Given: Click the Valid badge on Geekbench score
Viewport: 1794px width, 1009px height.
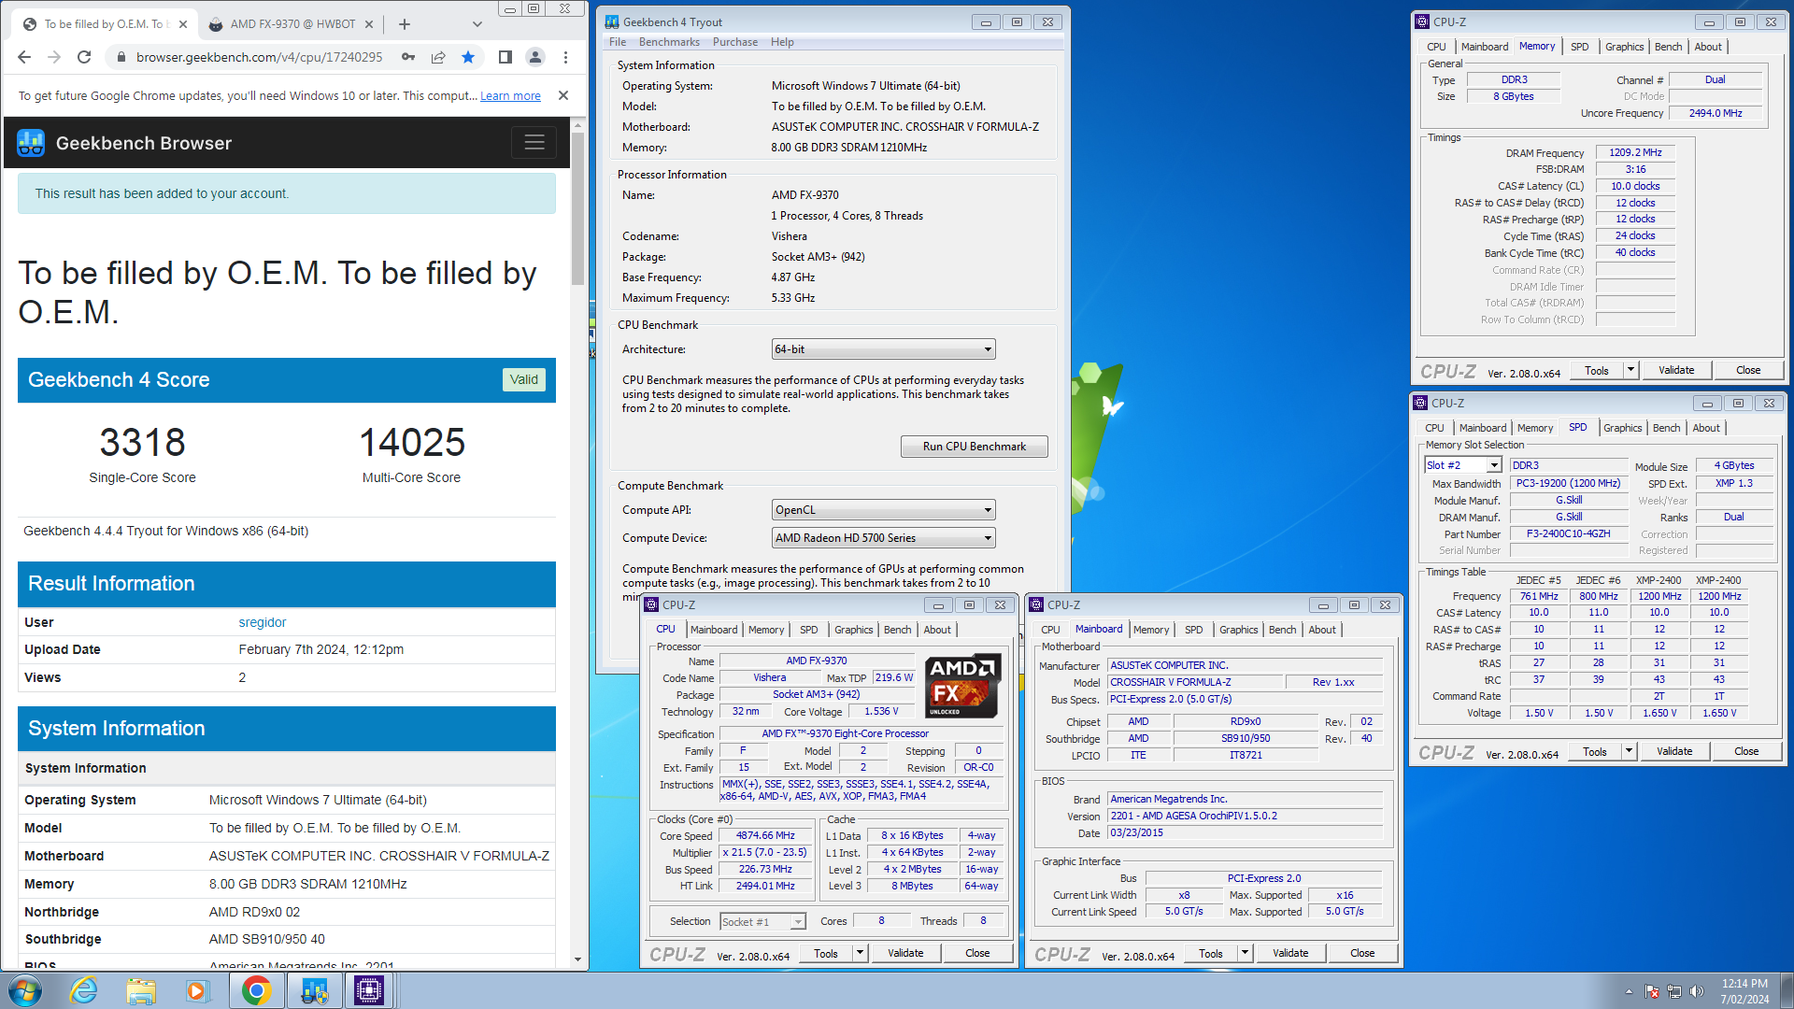Looking at the screenshot, I should tap(523, 379).
